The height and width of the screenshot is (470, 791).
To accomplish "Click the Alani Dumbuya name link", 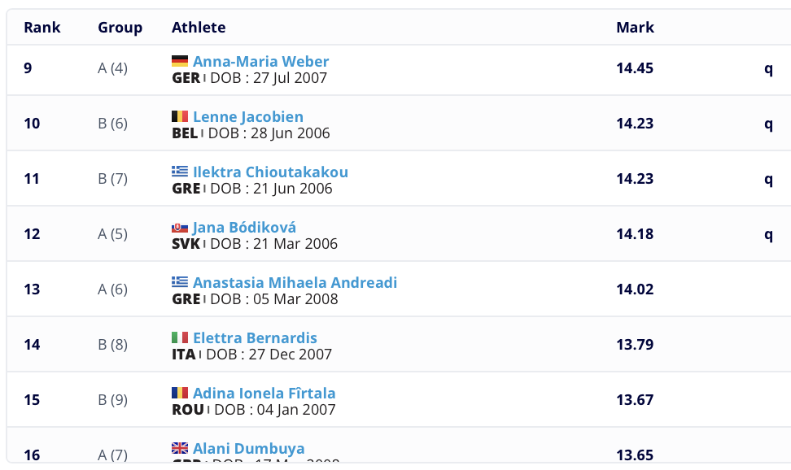I will click(248, 449).
